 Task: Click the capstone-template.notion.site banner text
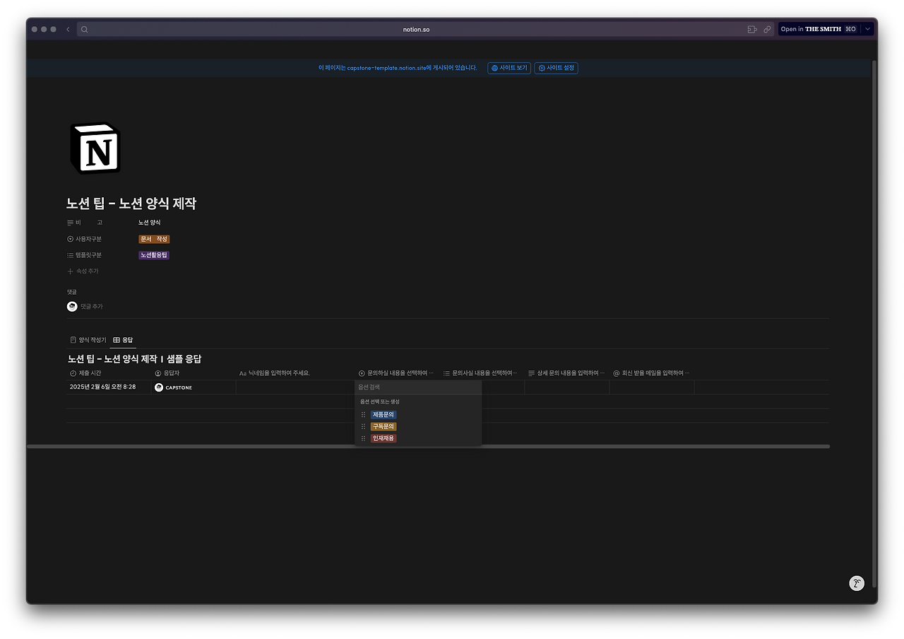pos(398,68)
